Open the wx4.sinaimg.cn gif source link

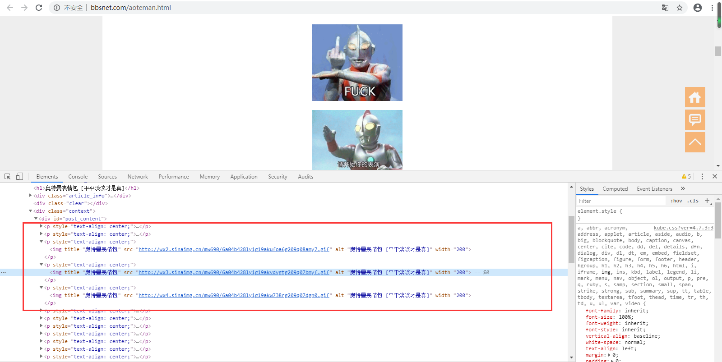(x=234, y=295)
